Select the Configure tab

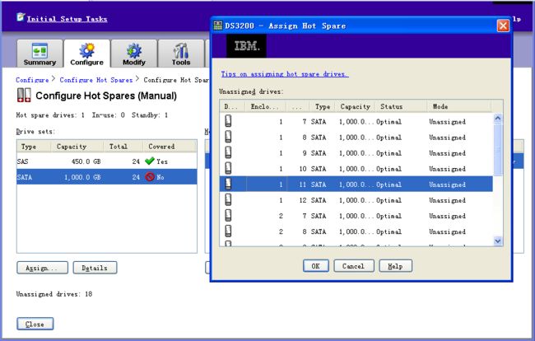pos(86,54)
